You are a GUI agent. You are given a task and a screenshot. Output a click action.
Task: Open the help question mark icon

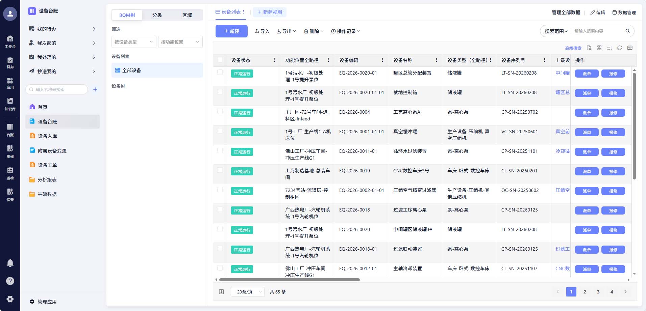tap(10, 281)
